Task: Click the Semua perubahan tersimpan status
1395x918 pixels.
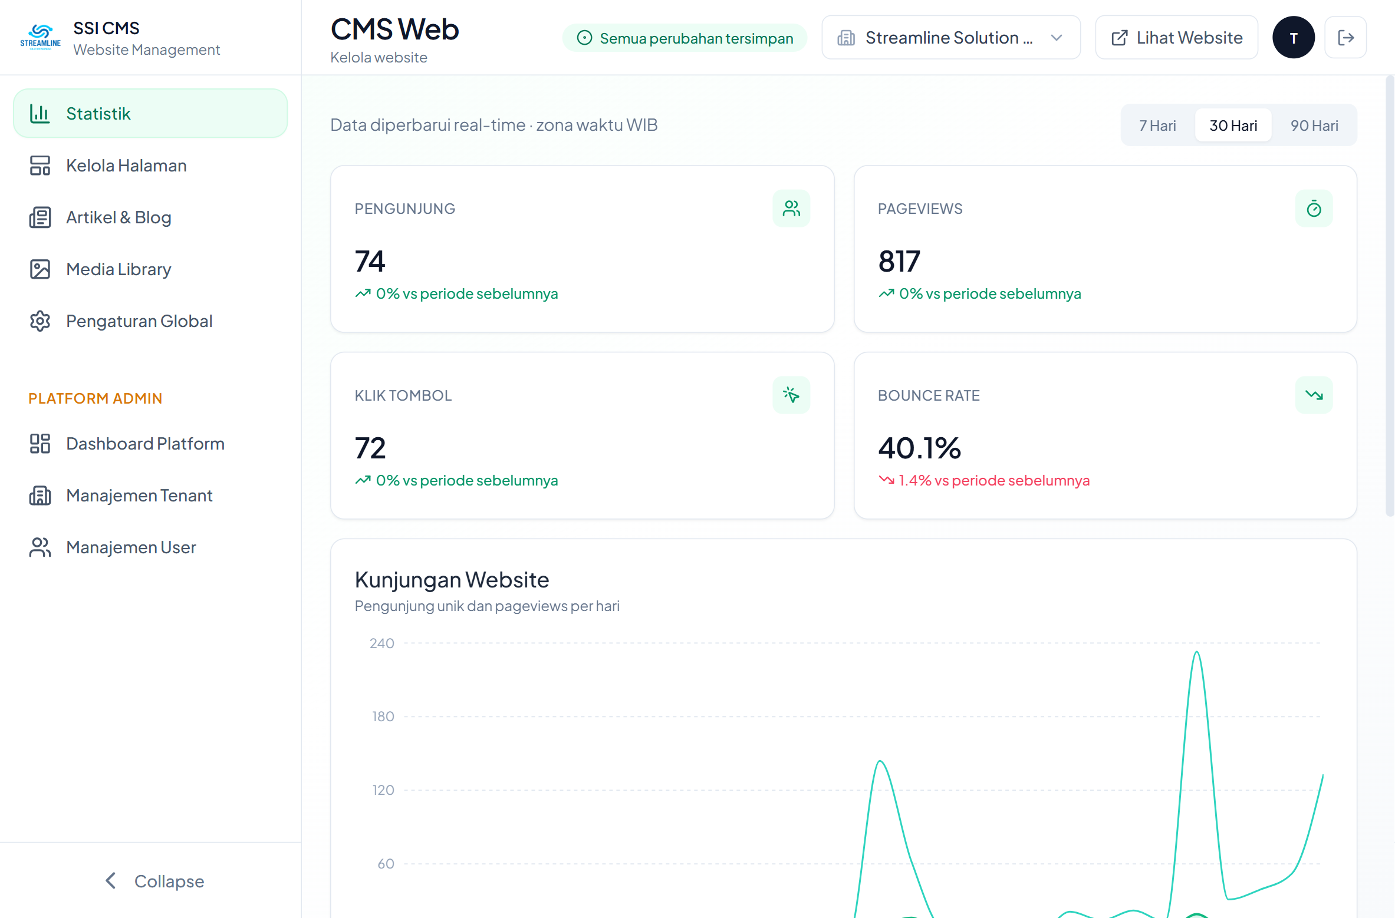Action: coord(685,38)
